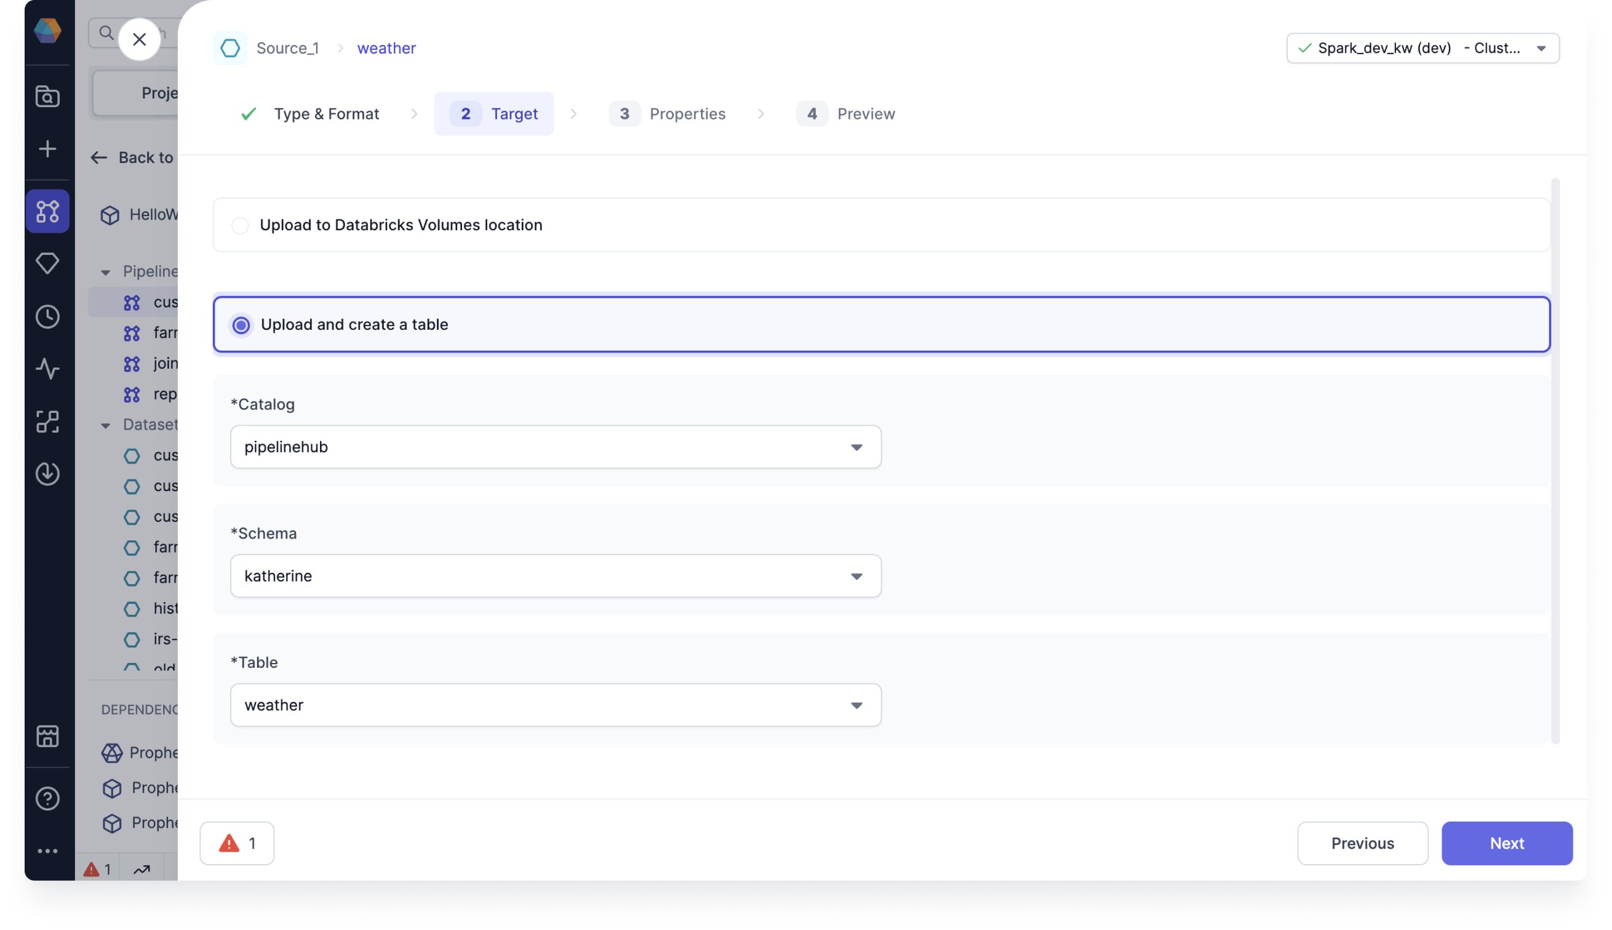Expand the Table weather dropdown
The image size is (1612, 930).
pyautogui.click(x=858, y=705)
